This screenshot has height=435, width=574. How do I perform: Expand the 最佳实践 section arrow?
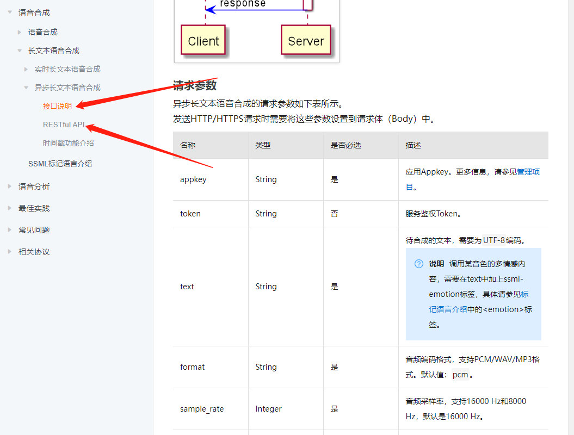coord(9,208)
